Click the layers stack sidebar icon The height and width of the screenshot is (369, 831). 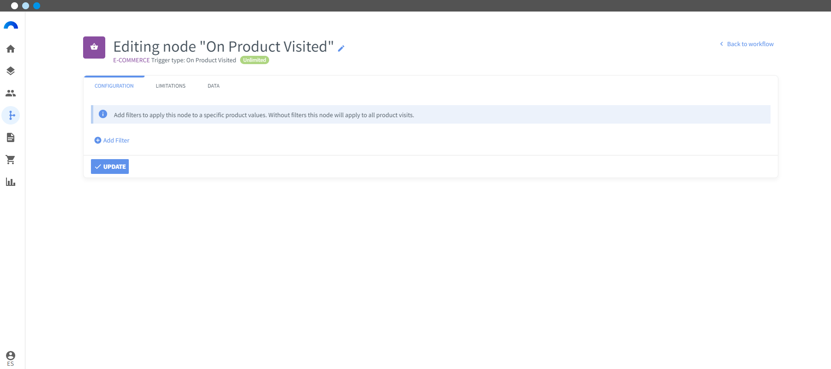point(11,71)
